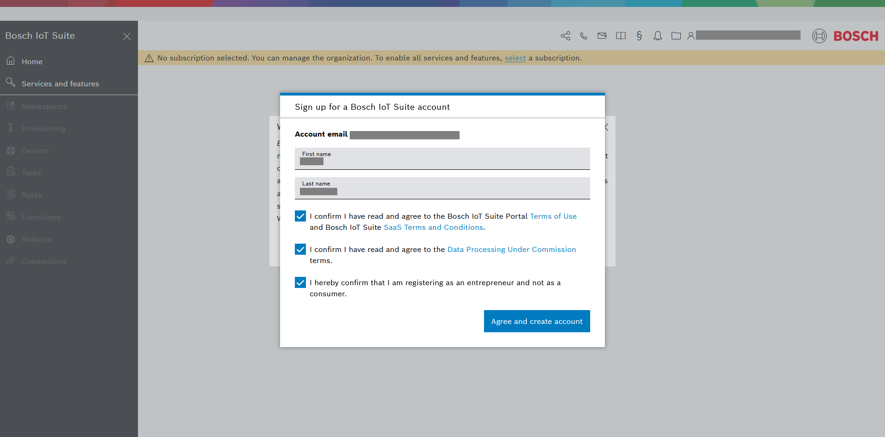Image resolution: width=885 pixels, height=437 pixels.
Task: Open Data Processing Under Commission link
Action: tap(512, 249)
